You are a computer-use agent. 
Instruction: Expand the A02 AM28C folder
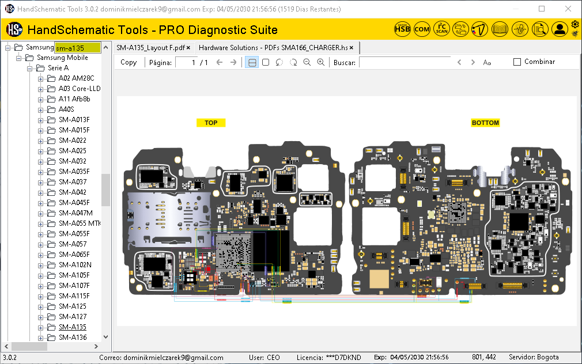point(40,79)
